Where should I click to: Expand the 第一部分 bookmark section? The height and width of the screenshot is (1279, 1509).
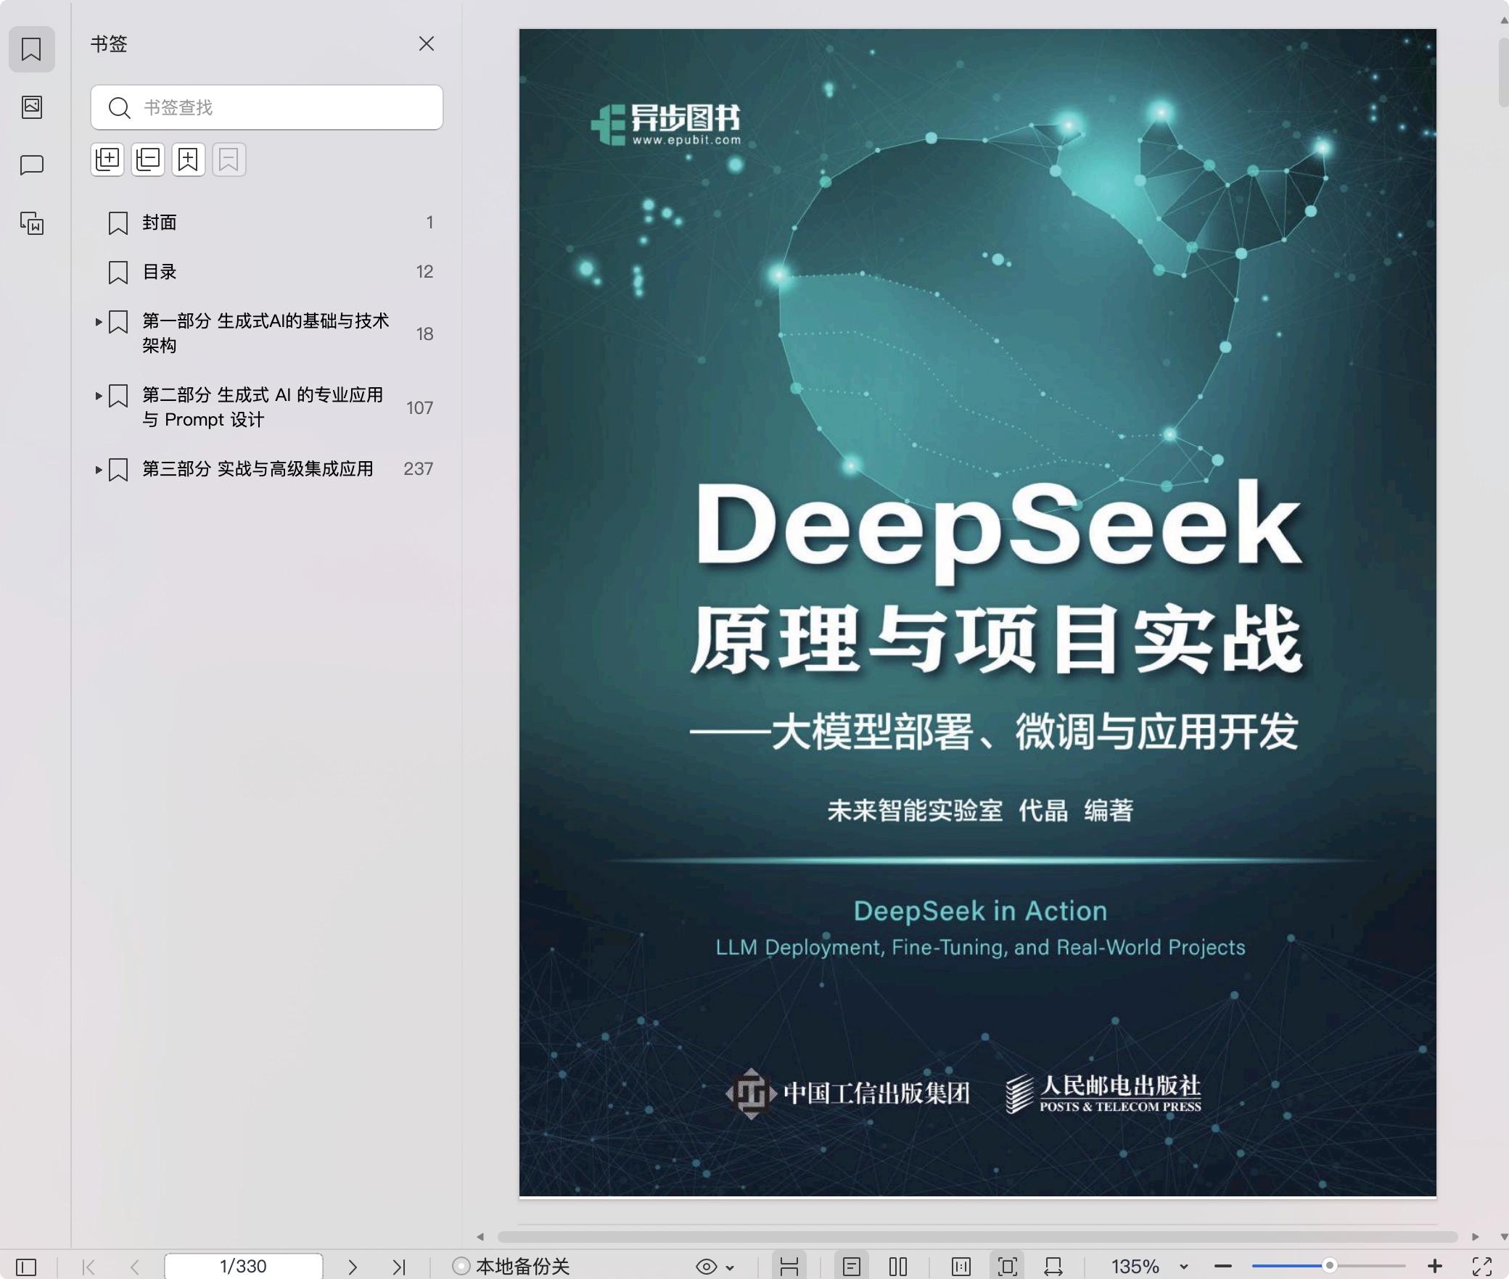[99, 322]
